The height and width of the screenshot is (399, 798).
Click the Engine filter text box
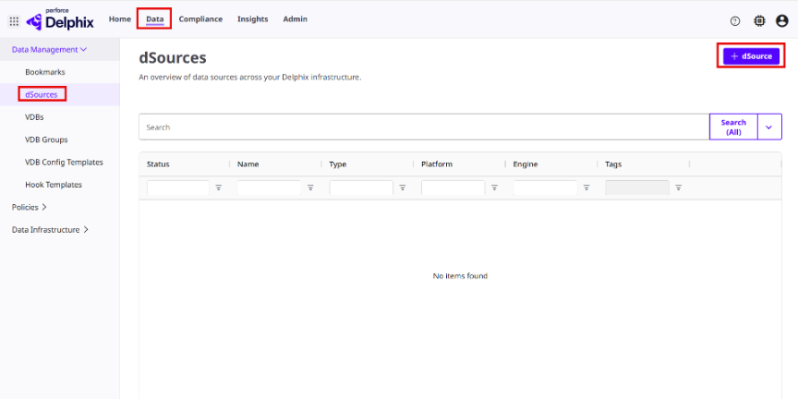pos(545,187)
